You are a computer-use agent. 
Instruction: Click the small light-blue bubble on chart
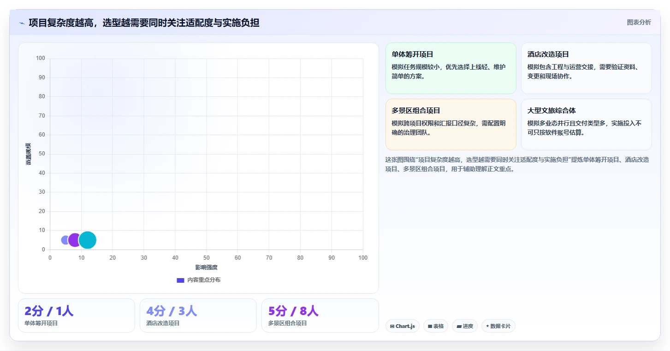pos(65,240)
